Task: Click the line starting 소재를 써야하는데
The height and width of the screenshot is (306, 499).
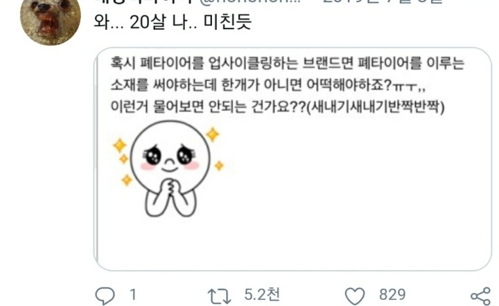Action: tap(268, 85)
